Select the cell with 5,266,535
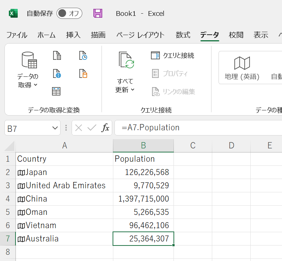 143,212
